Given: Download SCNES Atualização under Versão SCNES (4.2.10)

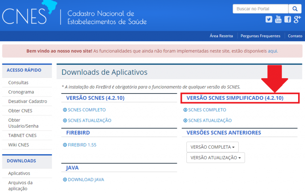Looking at the screenshot, I should [89, 121].
